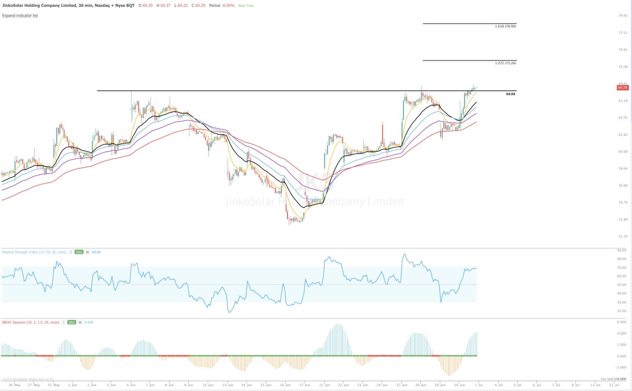Select the 1.272 (73.26) Fibonacci extension label
632x391 pixels.
point(506,63)
